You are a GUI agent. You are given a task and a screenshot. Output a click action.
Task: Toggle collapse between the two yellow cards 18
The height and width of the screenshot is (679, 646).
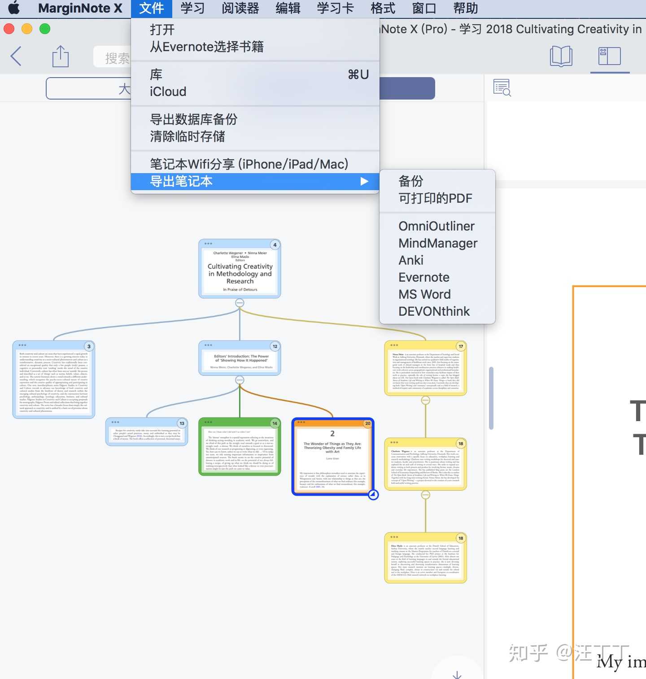point(426,495)
